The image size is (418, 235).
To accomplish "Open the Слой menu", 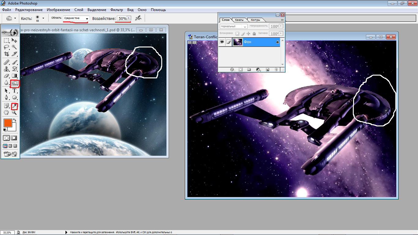I will tap(79, 10).
